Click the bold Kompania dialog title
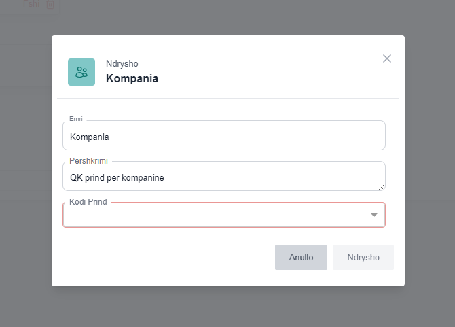 132,78
